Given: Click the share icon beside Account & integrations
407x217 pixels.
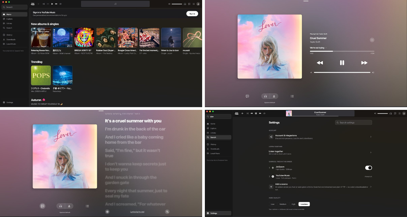Looking at the screenshot, I should coord(271,137).
